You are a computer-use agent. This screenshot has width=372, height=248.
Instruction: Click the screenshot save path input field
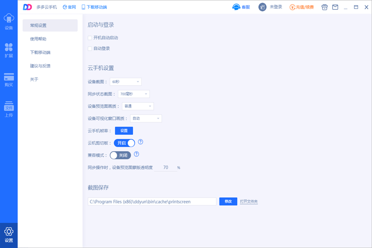tap(152, 201)
